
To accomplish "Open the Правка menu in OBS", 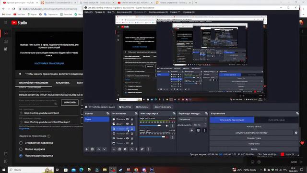I will [x=100, y=12].
